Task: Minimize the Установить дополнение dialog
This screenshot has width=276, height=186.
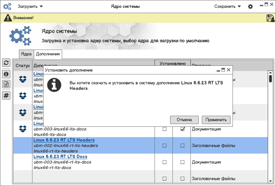Action: (218, 71)
